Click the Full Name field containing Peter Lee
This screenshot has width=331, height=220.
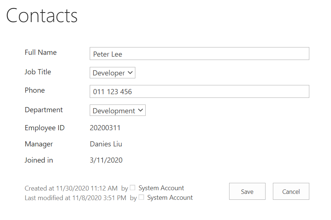coord(199,54)
